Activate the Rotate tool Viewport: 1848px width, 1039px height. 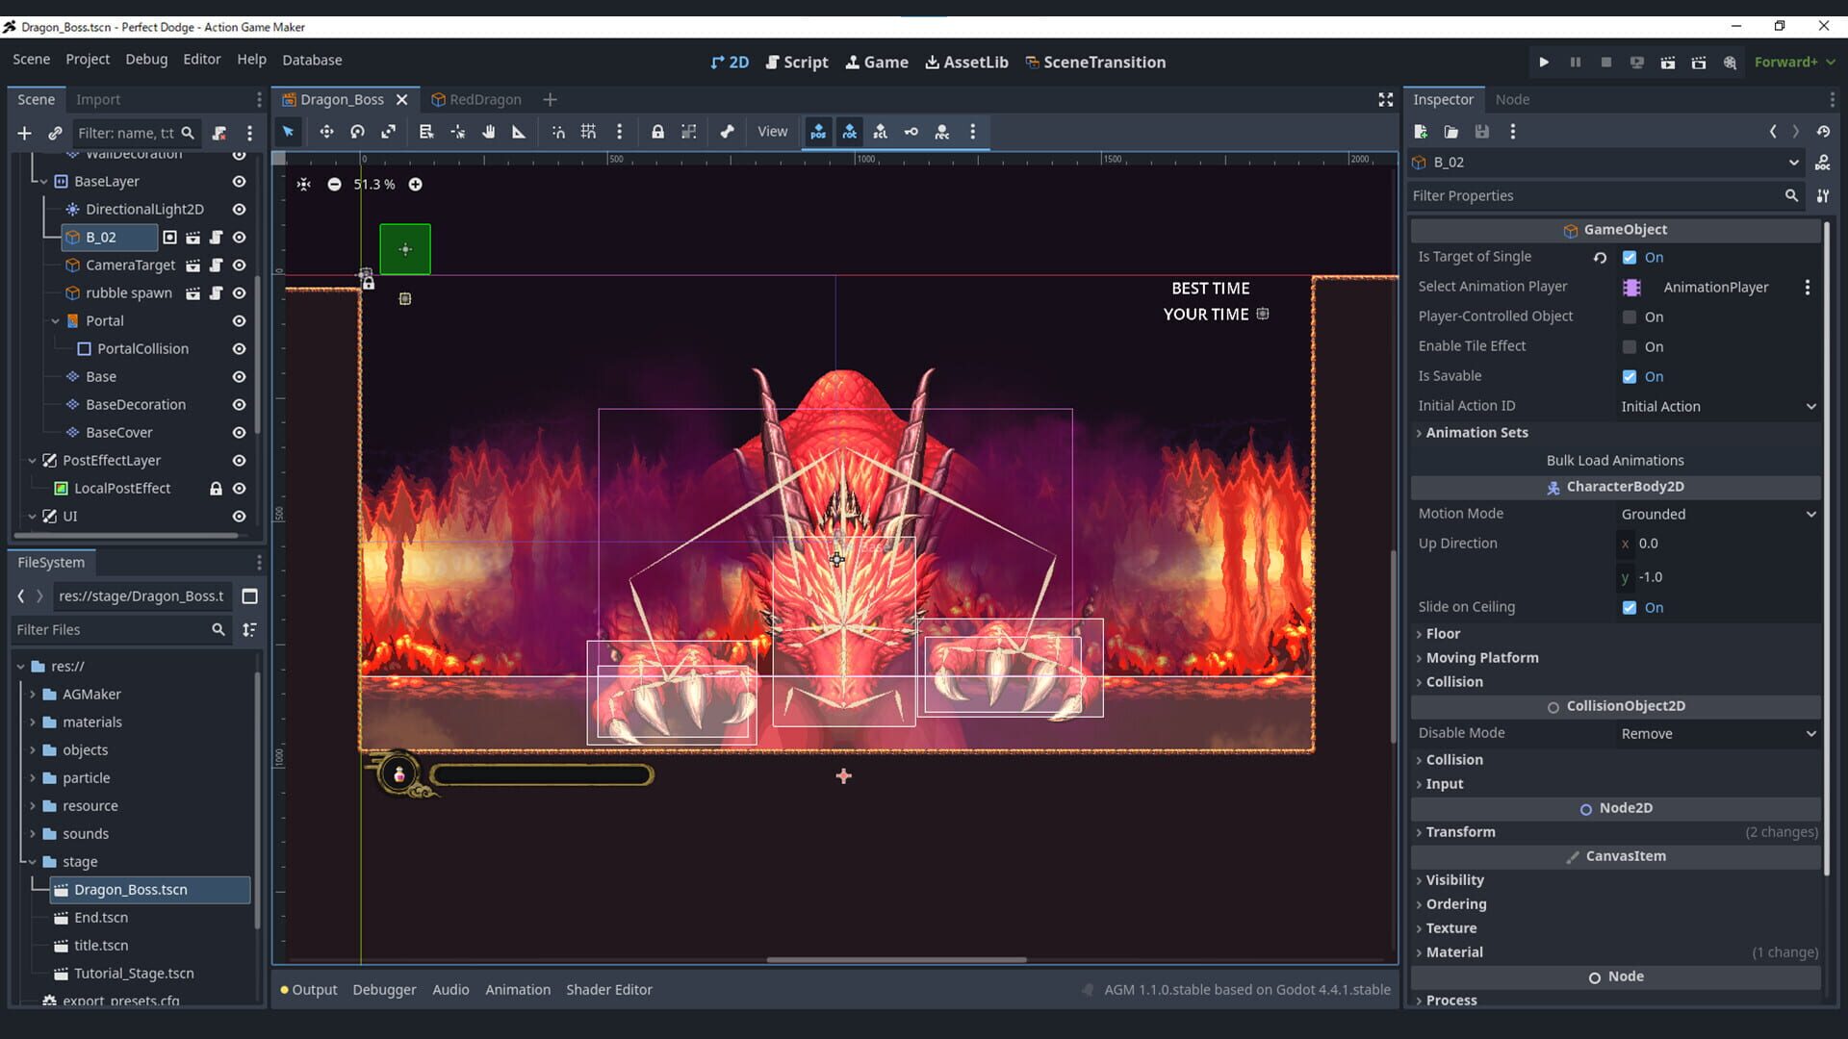coord(357,132)
